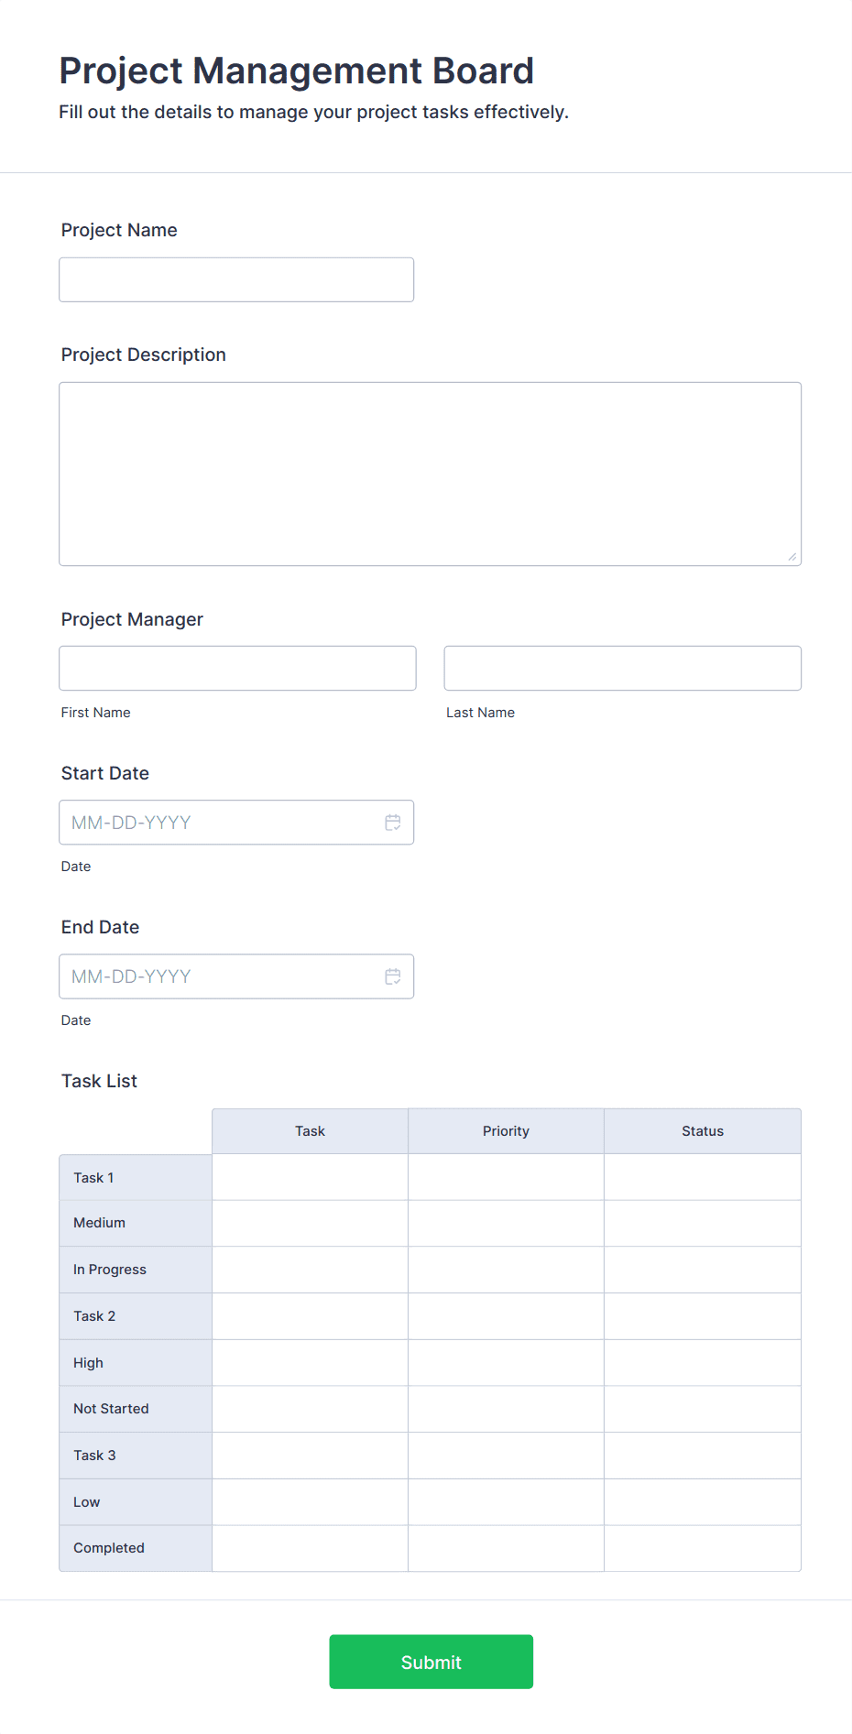Open the Start Date calendar picker icon
Viewport: 852px width, 1734px height.
pyautogui.click(x=393, y=823)
